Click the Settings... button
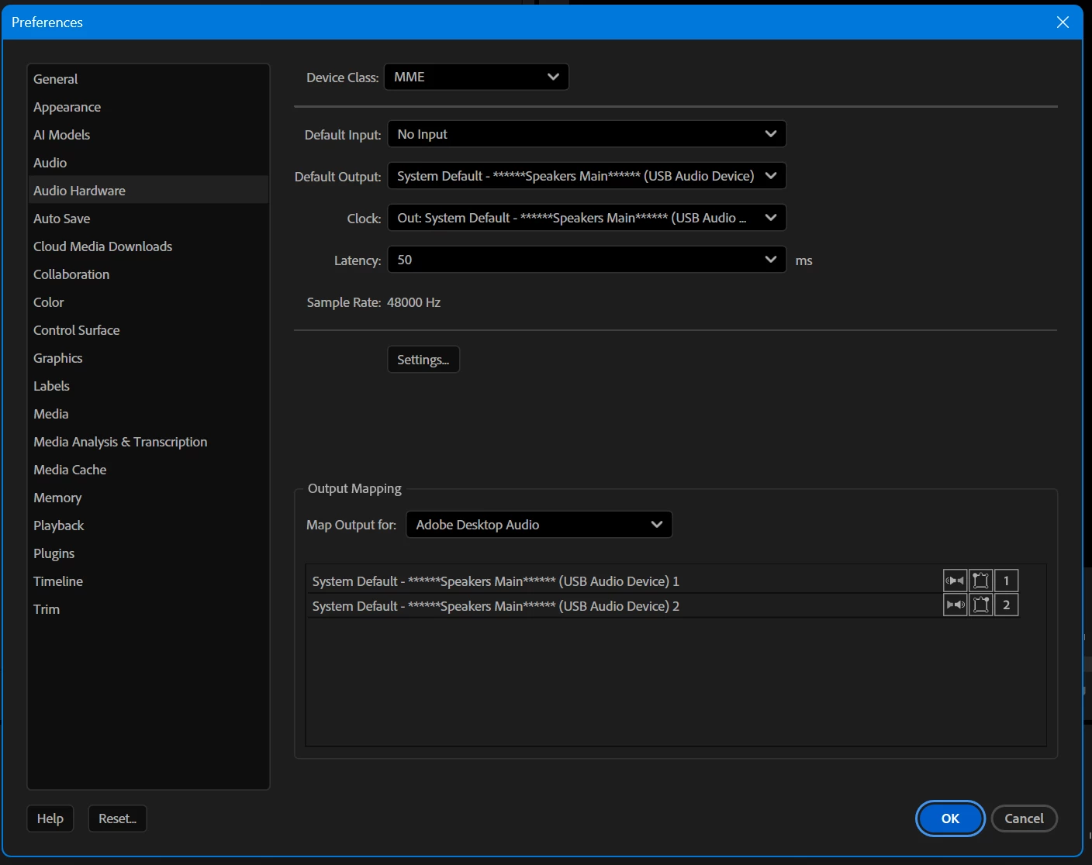The width and height of the screenshot is (1092, 865). click(x=423, y=360)
